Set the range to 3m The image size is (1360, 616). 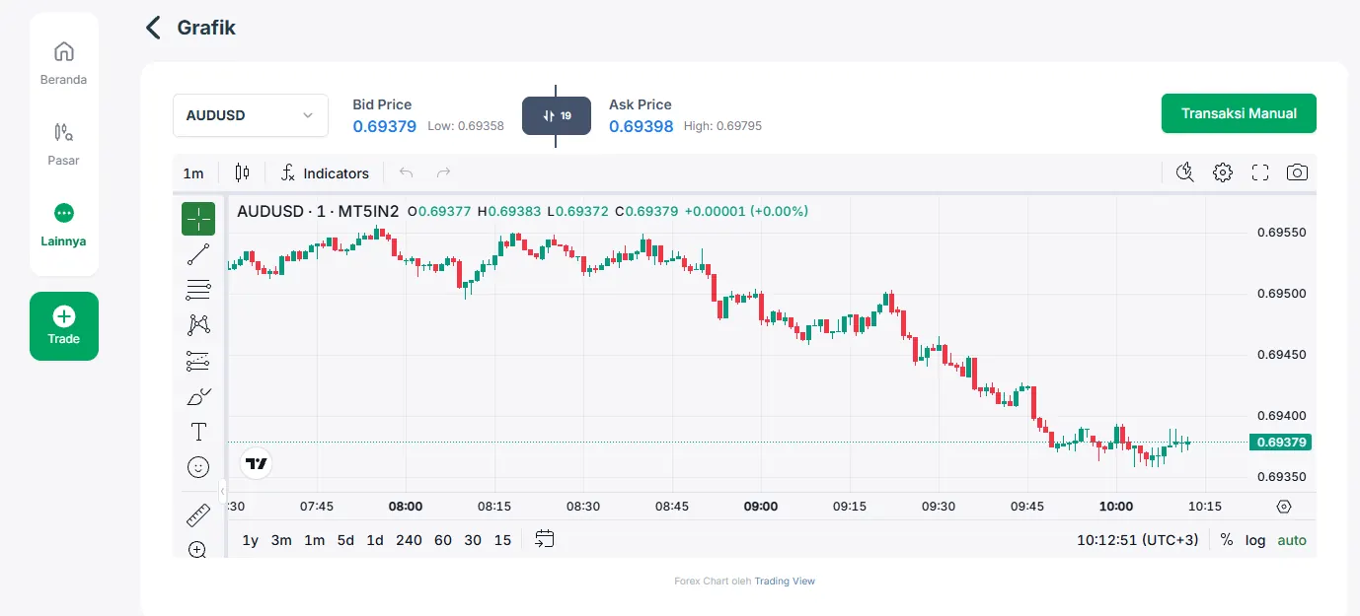click(x=281, y=540)
